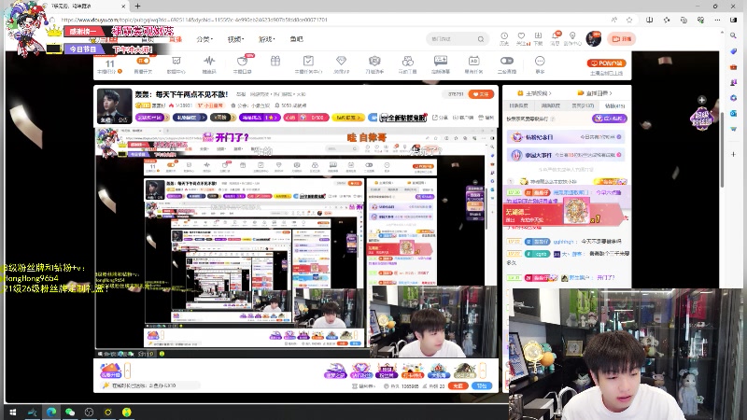
Task: Select the 贵宾 tab in the right panel
Action: point(583,105)
